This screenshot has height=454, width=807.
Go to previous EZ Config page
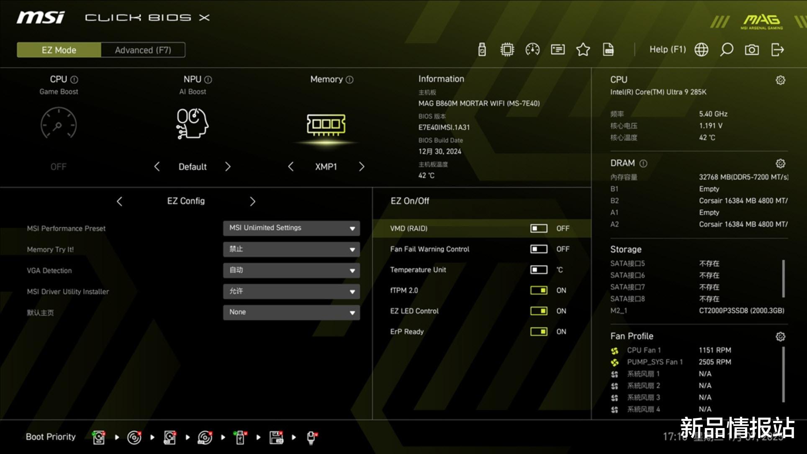click(x=119, y=201)
